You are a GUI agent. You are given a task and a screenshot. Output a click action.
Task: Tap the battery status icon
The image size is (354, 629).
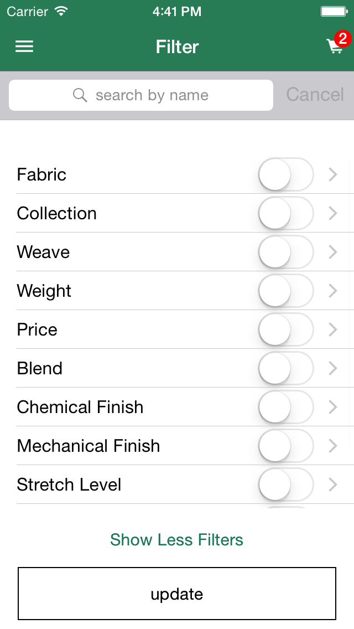(x=334, y=11)
